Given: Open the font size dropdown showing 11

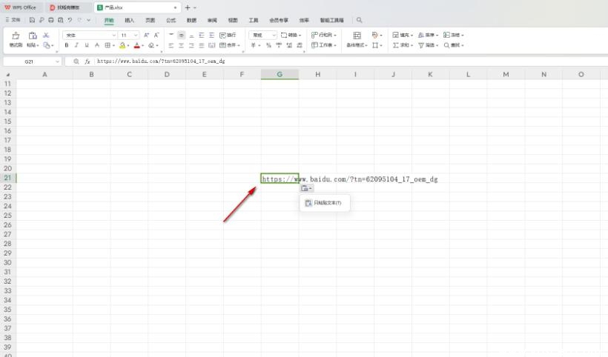Looking at the screenshot, I should tap(136, 36).
